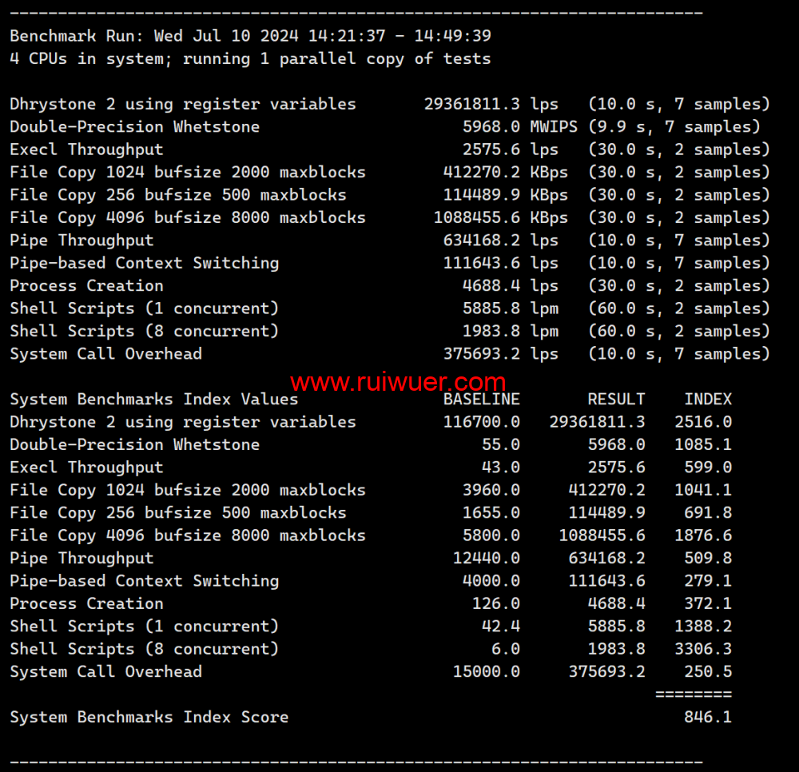This screenshot has width=799, height=772.
Task: Click the Execl Throughput index value 599.0
Action: (707, 468)
